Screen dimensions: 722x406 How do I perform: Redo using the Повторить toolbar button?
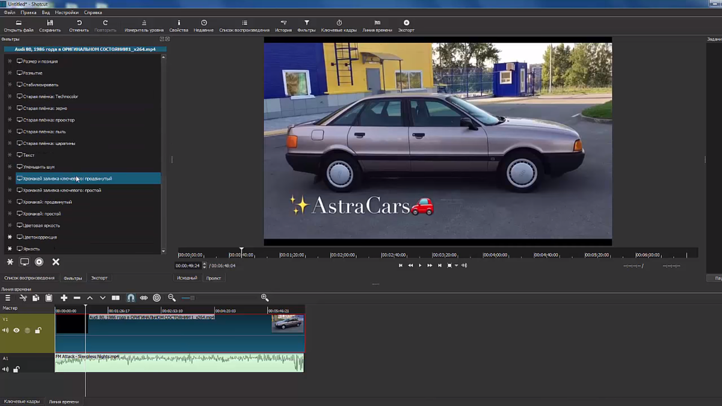pyautogui.click(x=105, y=26)
